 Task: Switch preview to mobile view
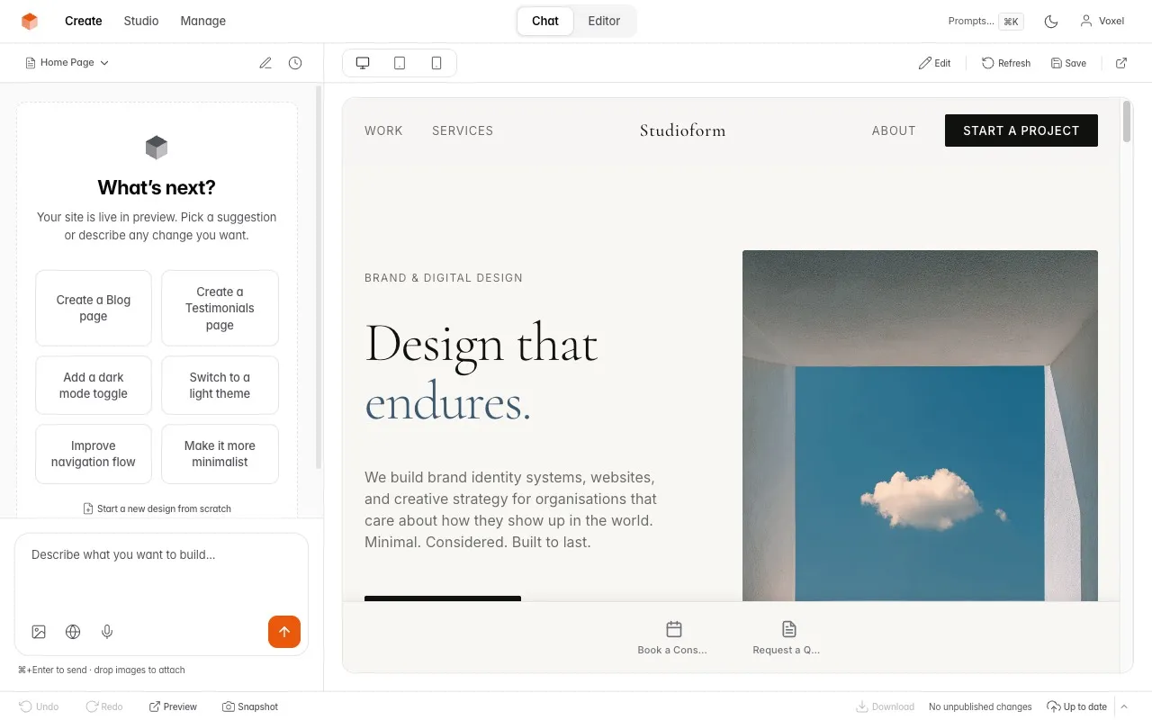click(x=436, y=62)
